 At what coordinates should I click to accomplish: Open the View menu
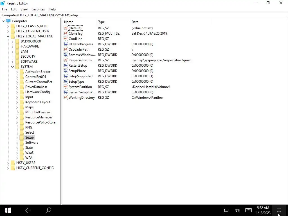tap(24, 9)
